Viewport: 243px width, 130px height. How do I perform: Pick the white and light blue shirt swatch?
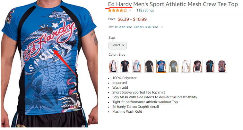tap(137, 66)
